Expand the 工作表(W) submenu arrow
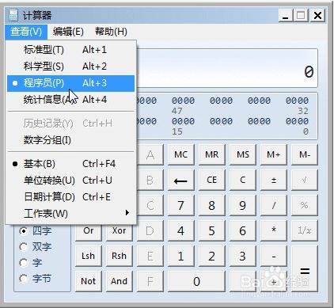This screenshot has width=334, height=308. (127, 213)
